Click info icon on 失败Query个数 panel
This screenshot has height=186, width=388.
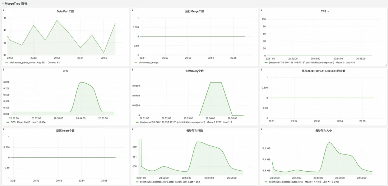(133, 70)
